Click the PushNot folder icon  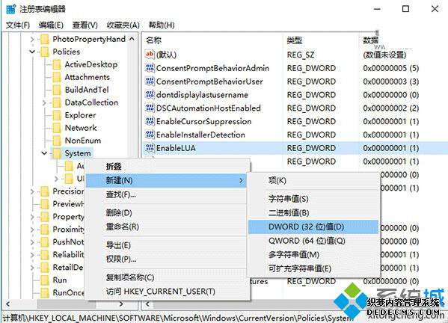coord(45,242)
